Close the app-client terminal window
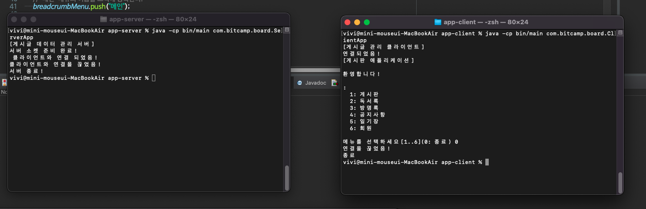Screen dimensions: 646x209 (x=347, y=22)
